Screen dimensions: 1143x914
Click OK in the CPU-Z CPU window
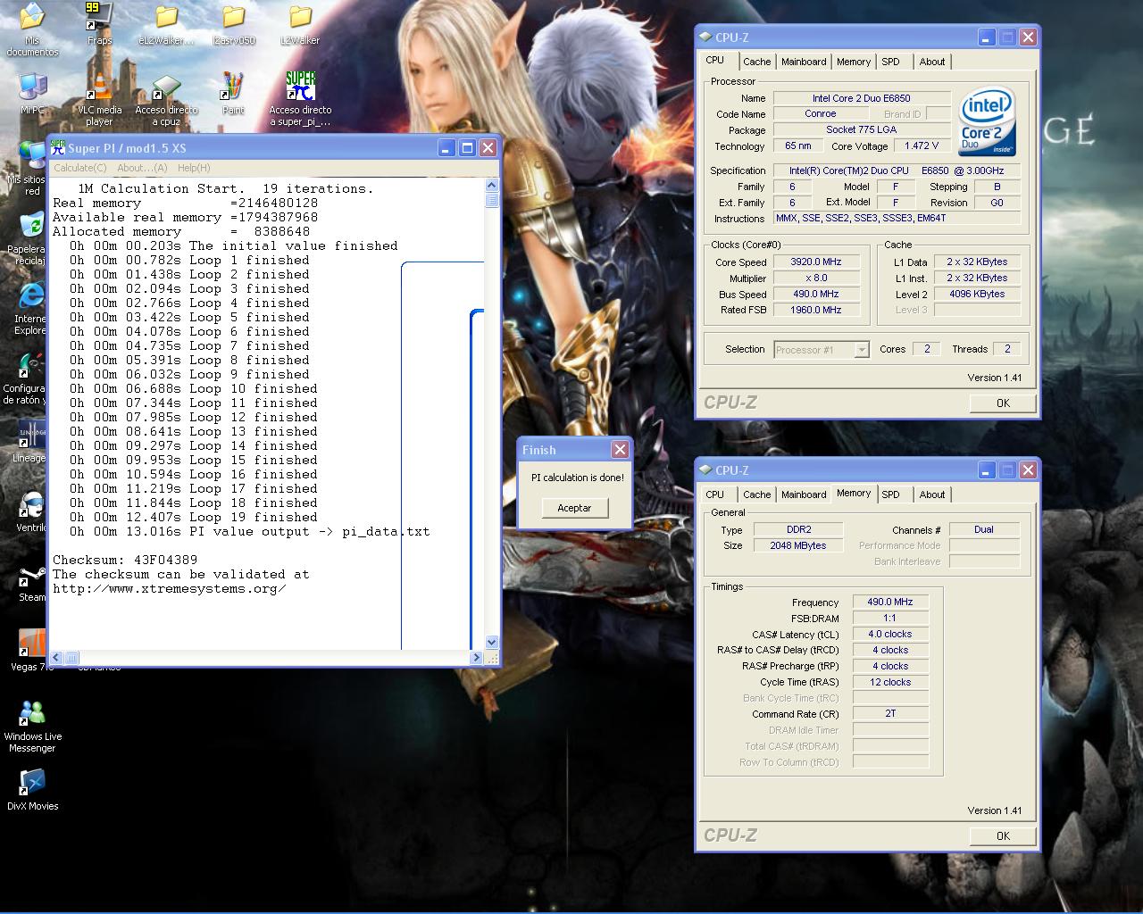click(1003, 403)
